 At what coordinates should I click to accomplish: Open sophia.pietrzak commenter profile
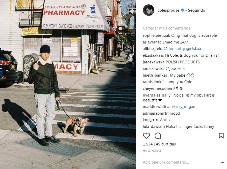click(x=156, y=35)
